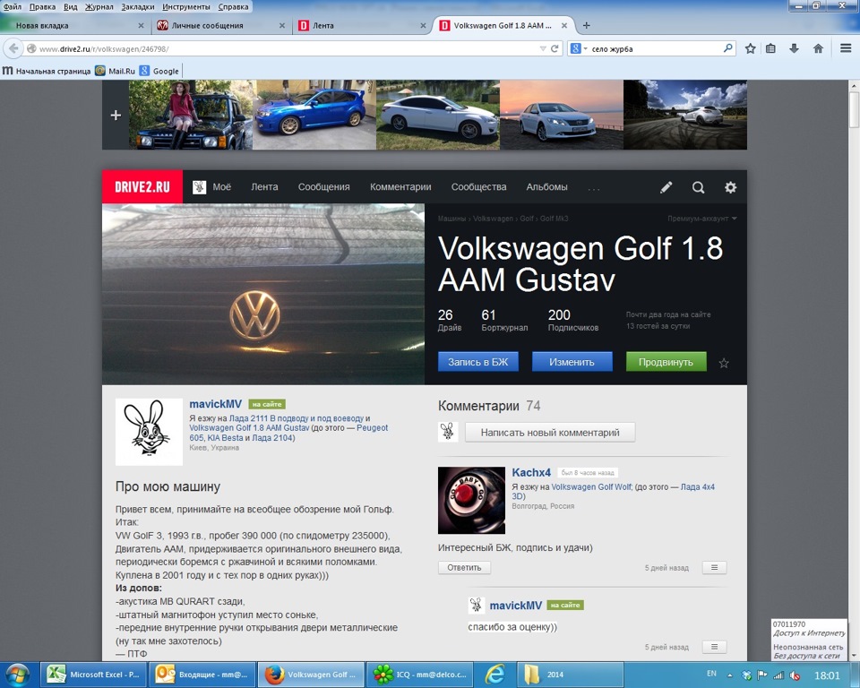Click the favorite star next to Продвинуть
The width and height of the screenshot is (860, 688).
[724, 363]
